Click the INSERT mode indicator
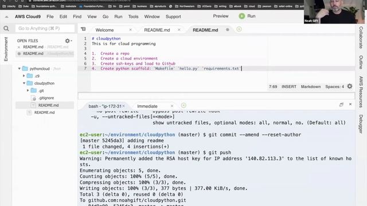 289,86
